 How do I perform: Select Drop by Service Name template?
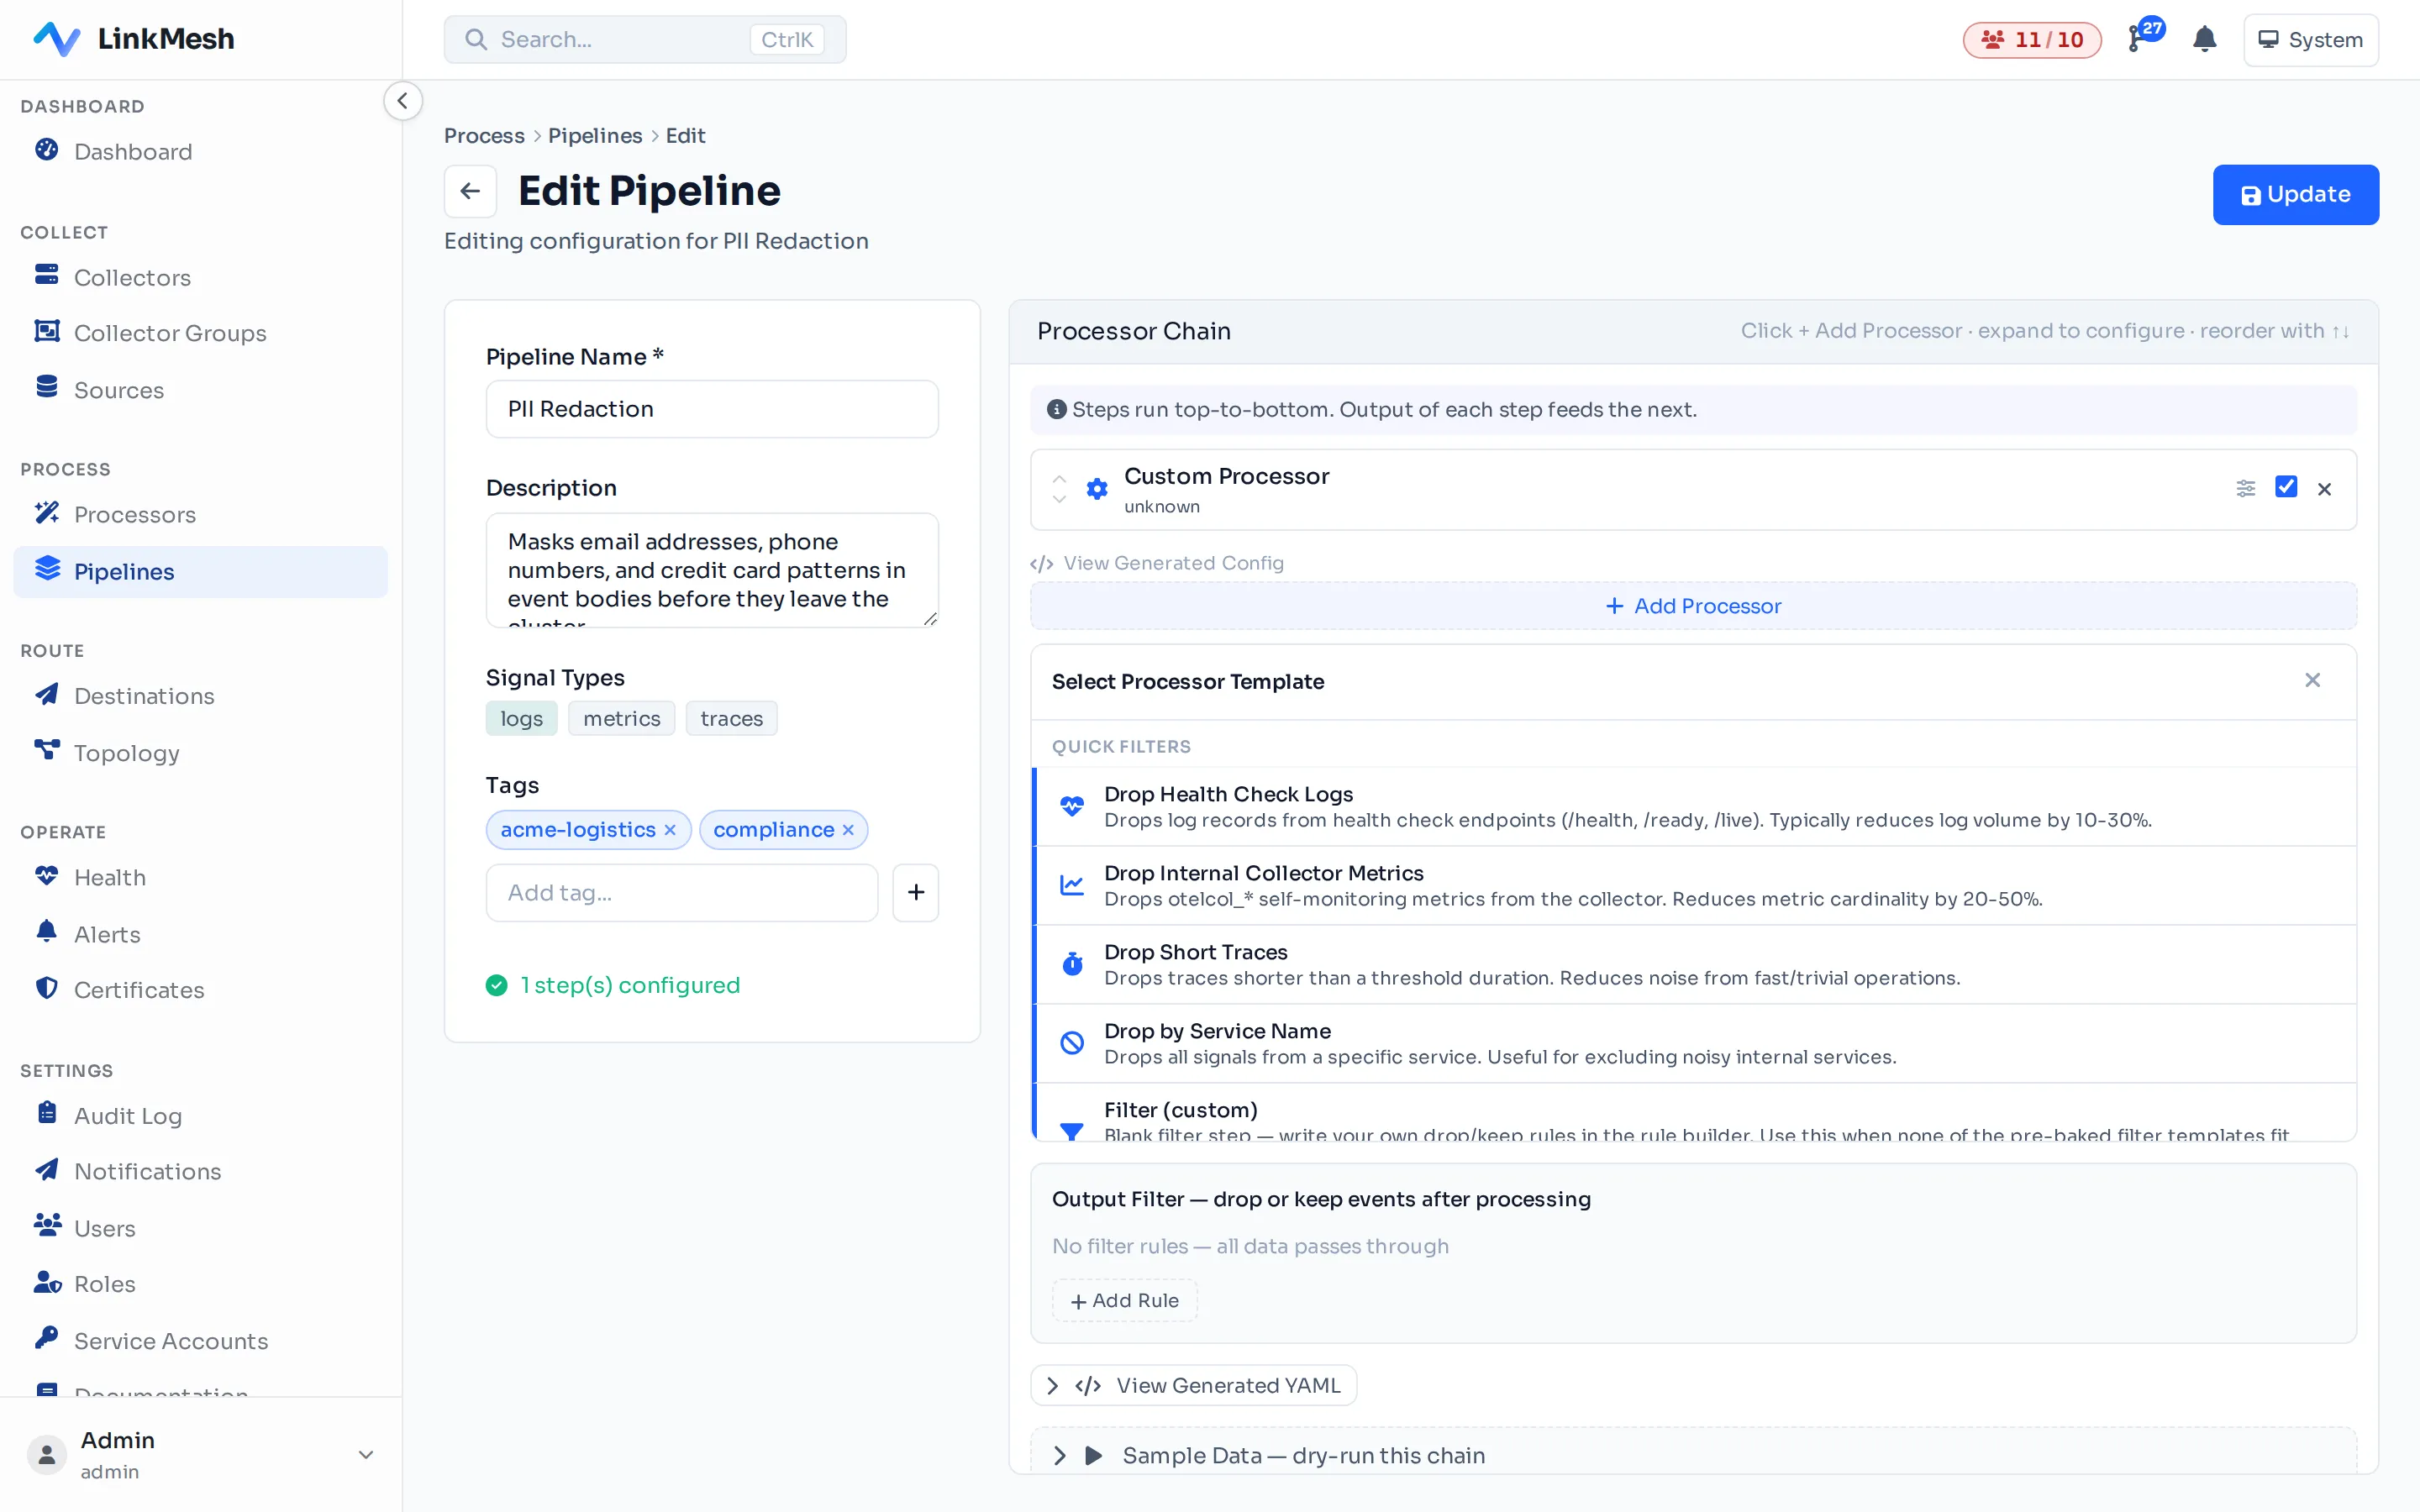click(x=1693, y=1043)
